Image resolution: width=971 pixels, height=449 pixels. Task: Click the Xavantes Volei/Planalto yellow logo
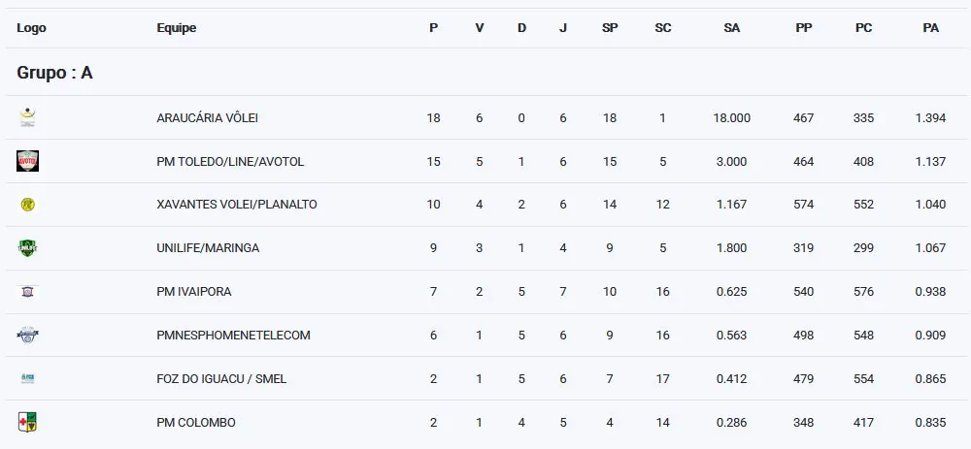click(x=27, y=205)
